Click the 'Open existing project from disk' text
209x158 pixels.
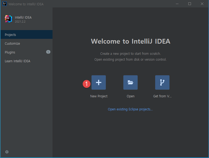pos(130,60)
